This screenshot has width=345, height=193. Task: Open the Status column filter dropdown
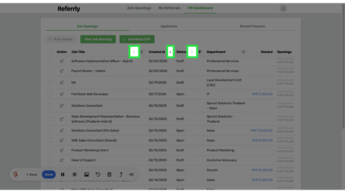pyautogui.click(x=200, y=52)
